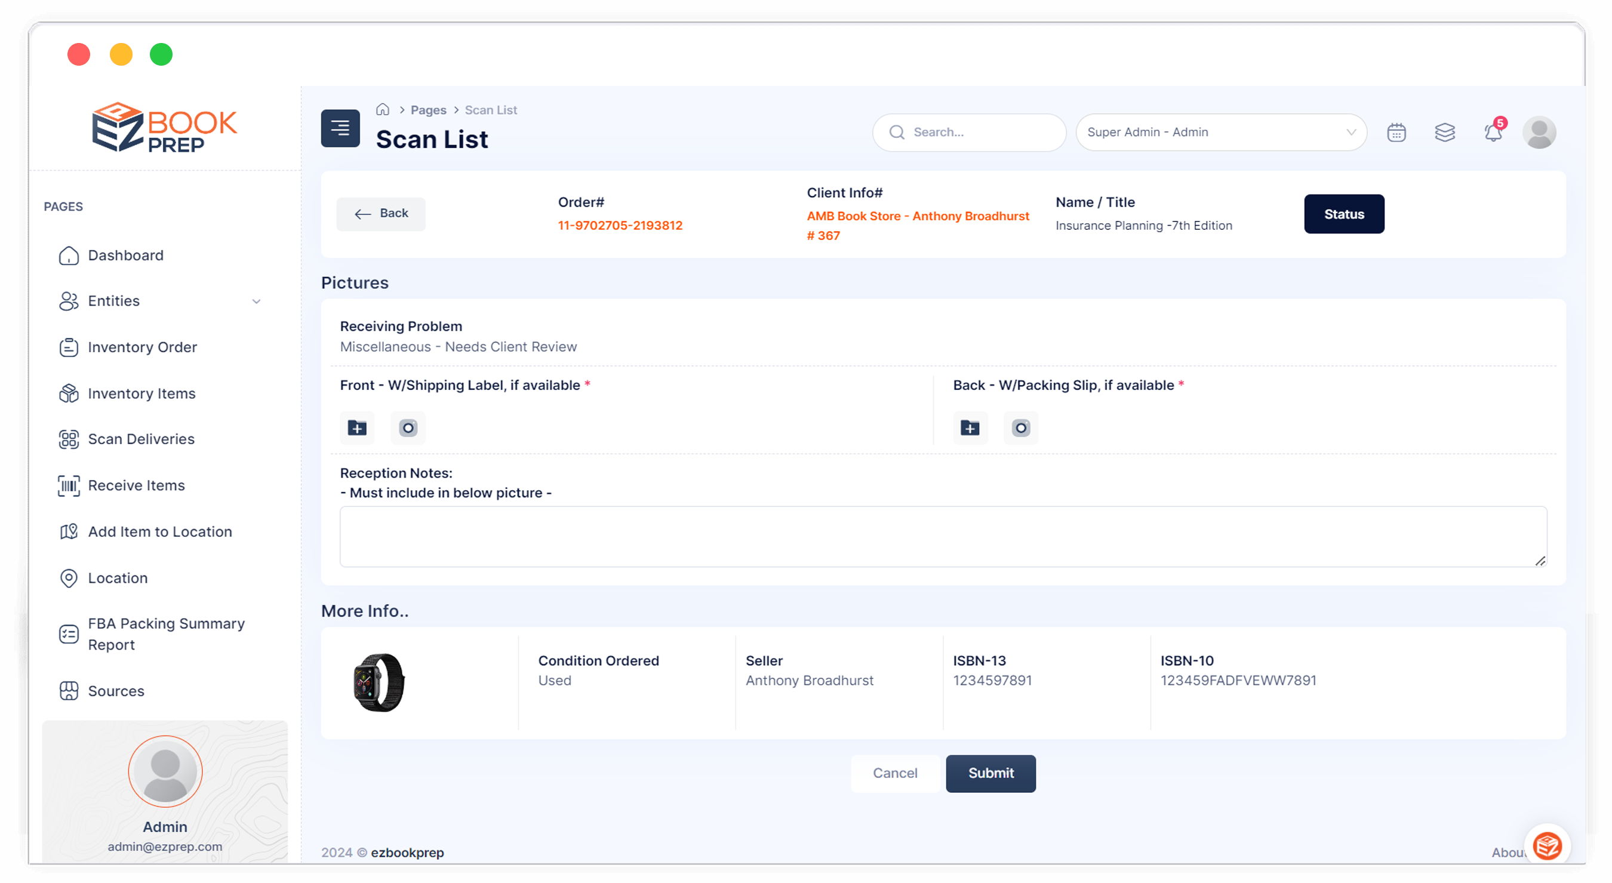1612x883 pixels.
Task: Click the Inventory Order clipboard icon
Action: point(69,347)
